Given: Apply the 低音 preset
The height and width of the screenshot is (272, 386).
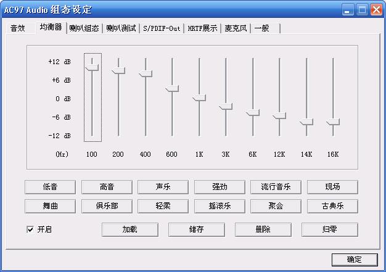Looking at the screenshot, I should point(50,187).
